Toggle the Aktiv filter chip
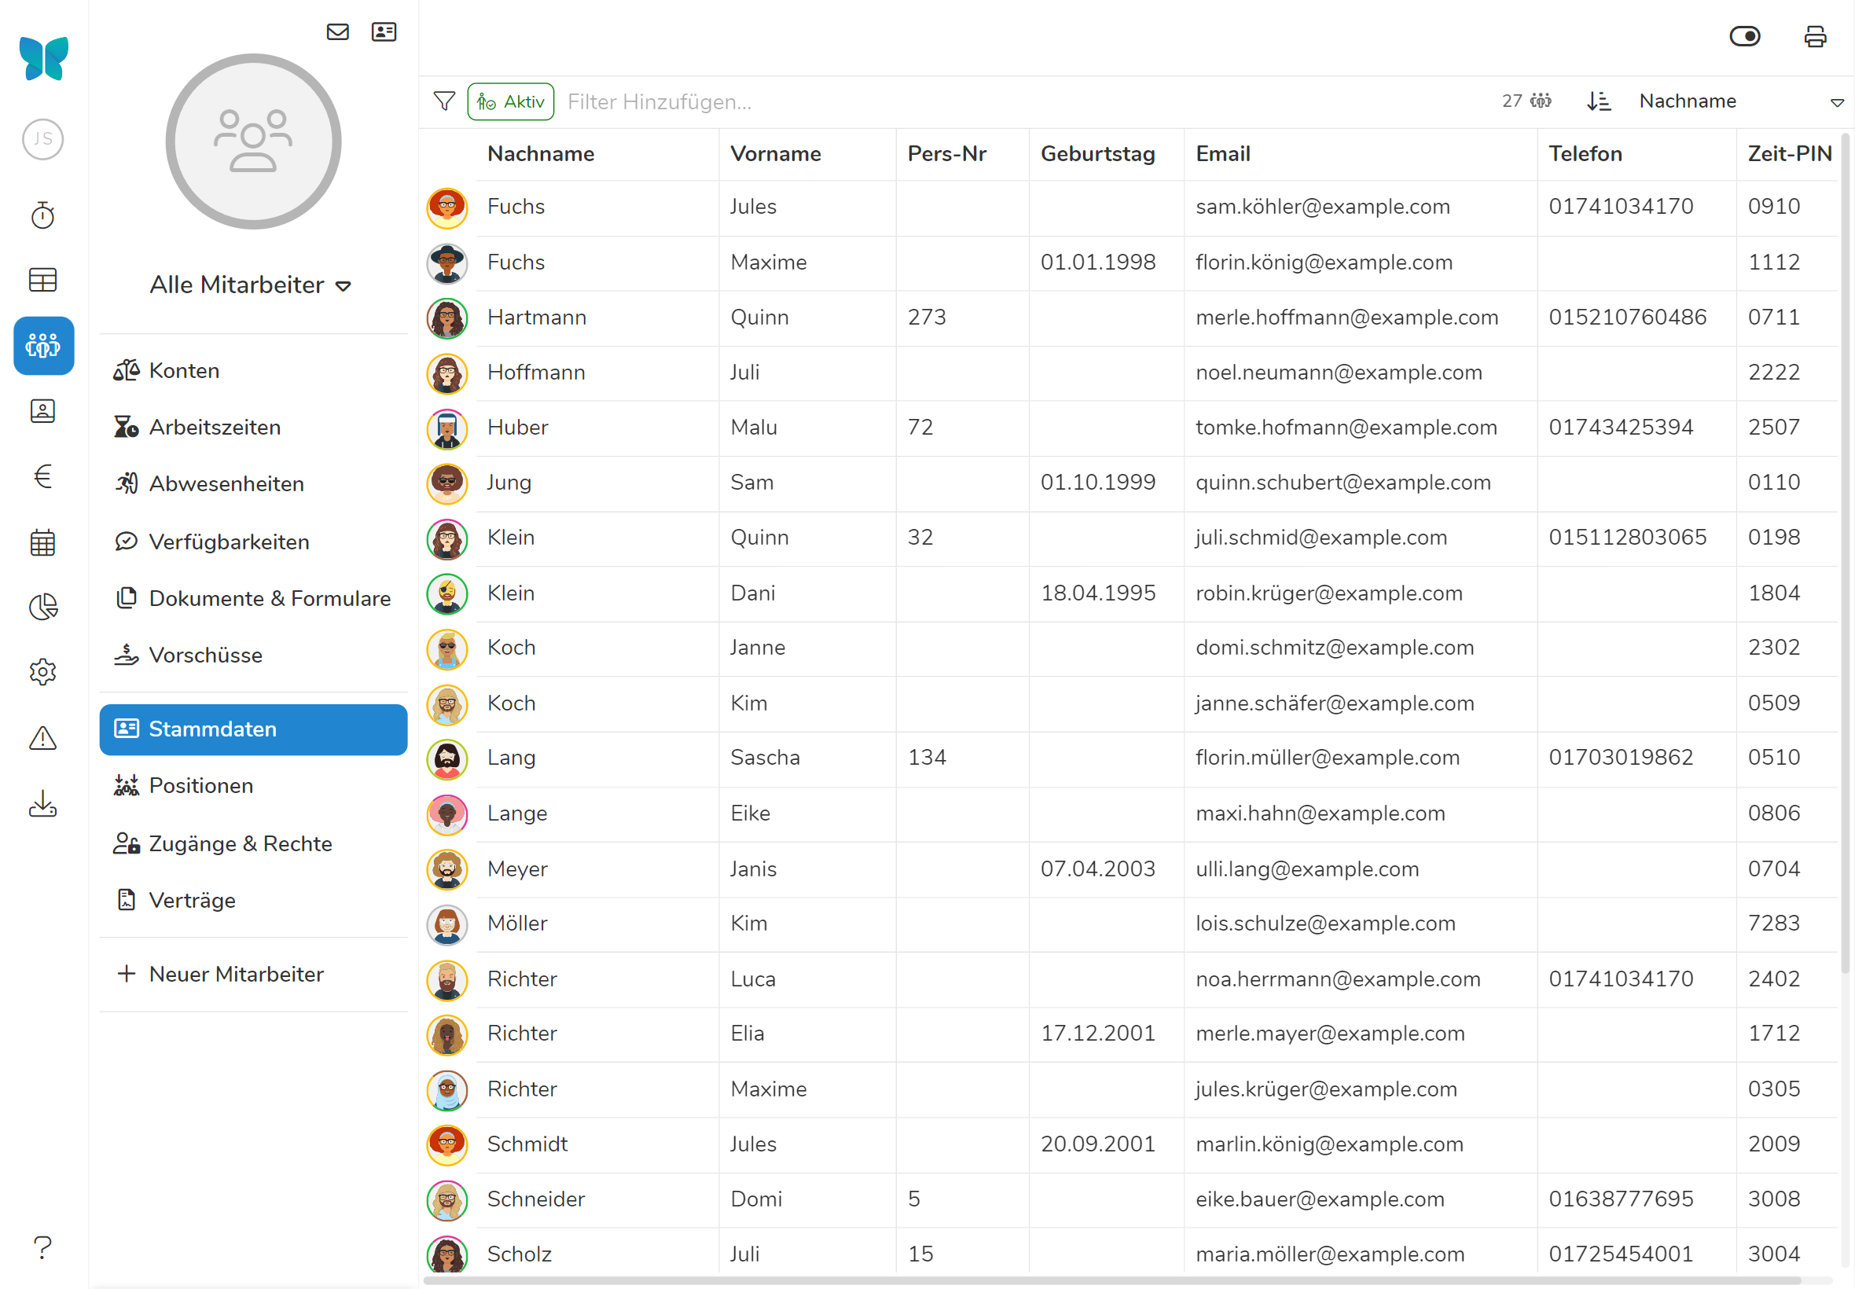The width and height of the screenshot is (1855, 1289). (510, 101)
